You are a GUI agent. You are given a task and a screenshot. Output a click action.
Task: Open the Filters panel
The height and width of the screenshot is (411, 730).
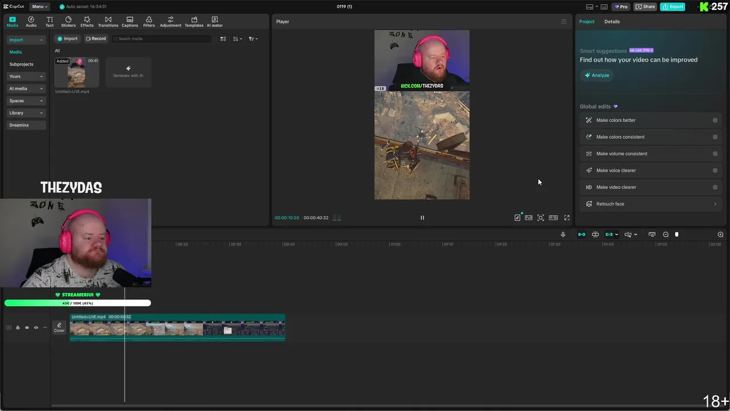(x=149, y=22)
